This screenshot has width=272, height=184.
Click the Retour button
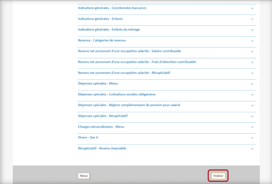pos(84,176)
